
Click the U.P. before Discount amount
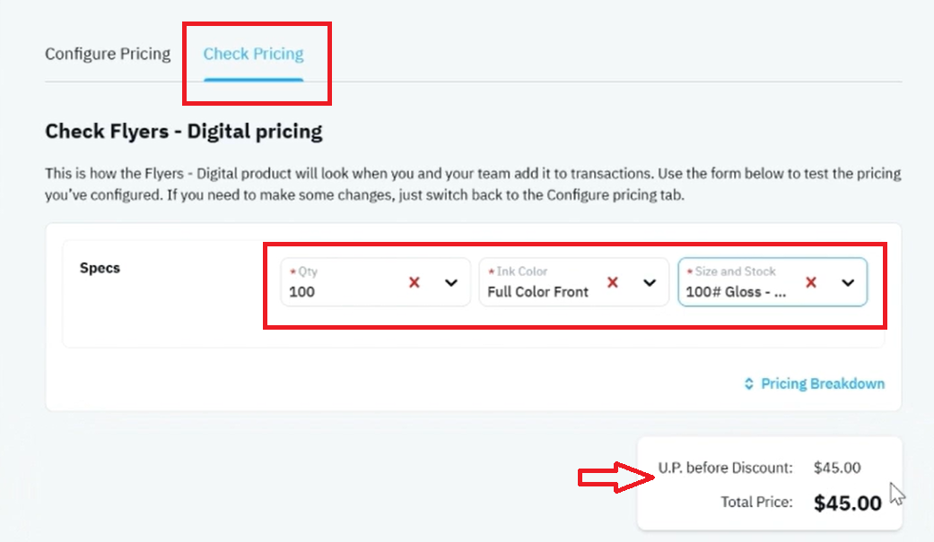pos(837,468)
